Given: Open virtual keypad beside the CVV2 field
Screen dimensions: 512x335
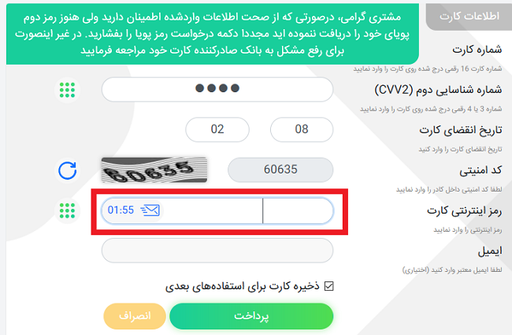Looking at the screenshot, I should click(67, 90).
